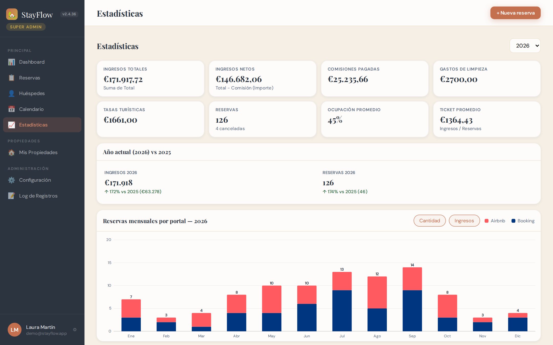The image size is (553, 345).
Task: Click the '4 canceladas' text
Action: (230, 129)
